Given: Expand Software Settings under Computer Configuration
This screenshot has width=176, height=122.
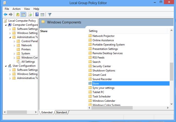Looking at the screenshot, I should coord(10,29).
